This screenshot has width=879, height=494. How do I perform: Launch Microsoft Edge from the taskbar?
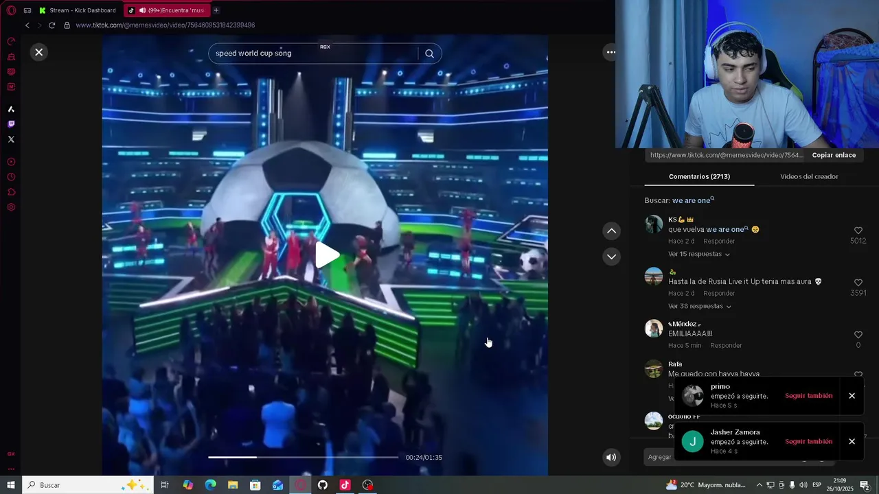coord(210,485)
